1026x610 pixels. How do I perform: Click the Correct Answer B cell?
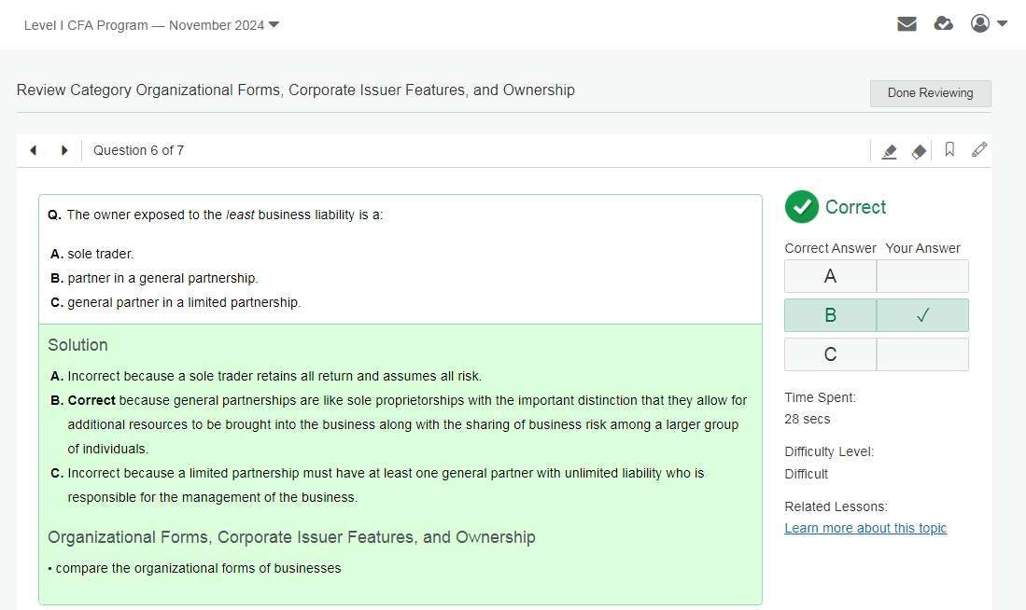point(830,315)
